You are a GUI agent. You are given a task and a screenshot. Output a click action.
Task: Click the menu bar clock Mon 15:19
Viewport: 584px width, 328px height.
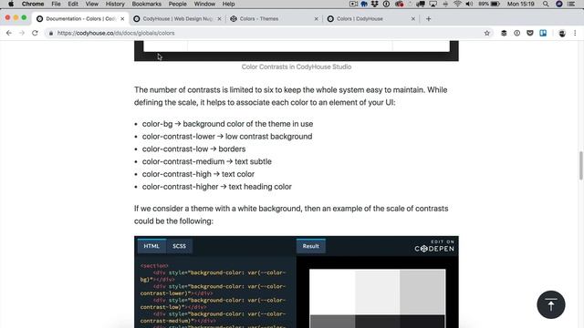click(x=521, y=4)
